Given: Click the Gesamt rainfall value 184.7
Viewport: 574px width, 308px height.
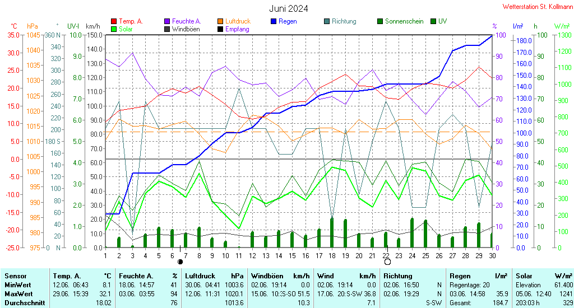Looking at the screenshot, I should click(501, 303).
